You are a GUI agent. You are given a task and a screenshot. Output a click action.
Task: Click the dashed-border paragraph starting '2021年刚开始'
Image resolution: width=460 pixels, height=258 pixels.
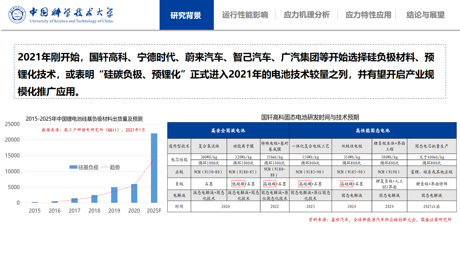coord(230,71)
